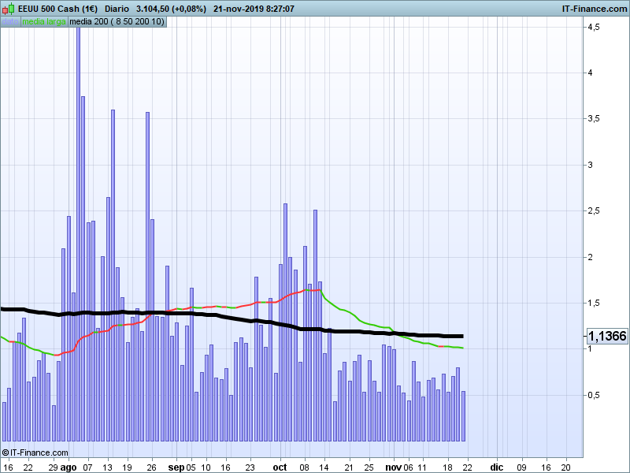Click the © IT-Finance.com text at bottom left
Screen dimensions: 630x473
(35, 453)
